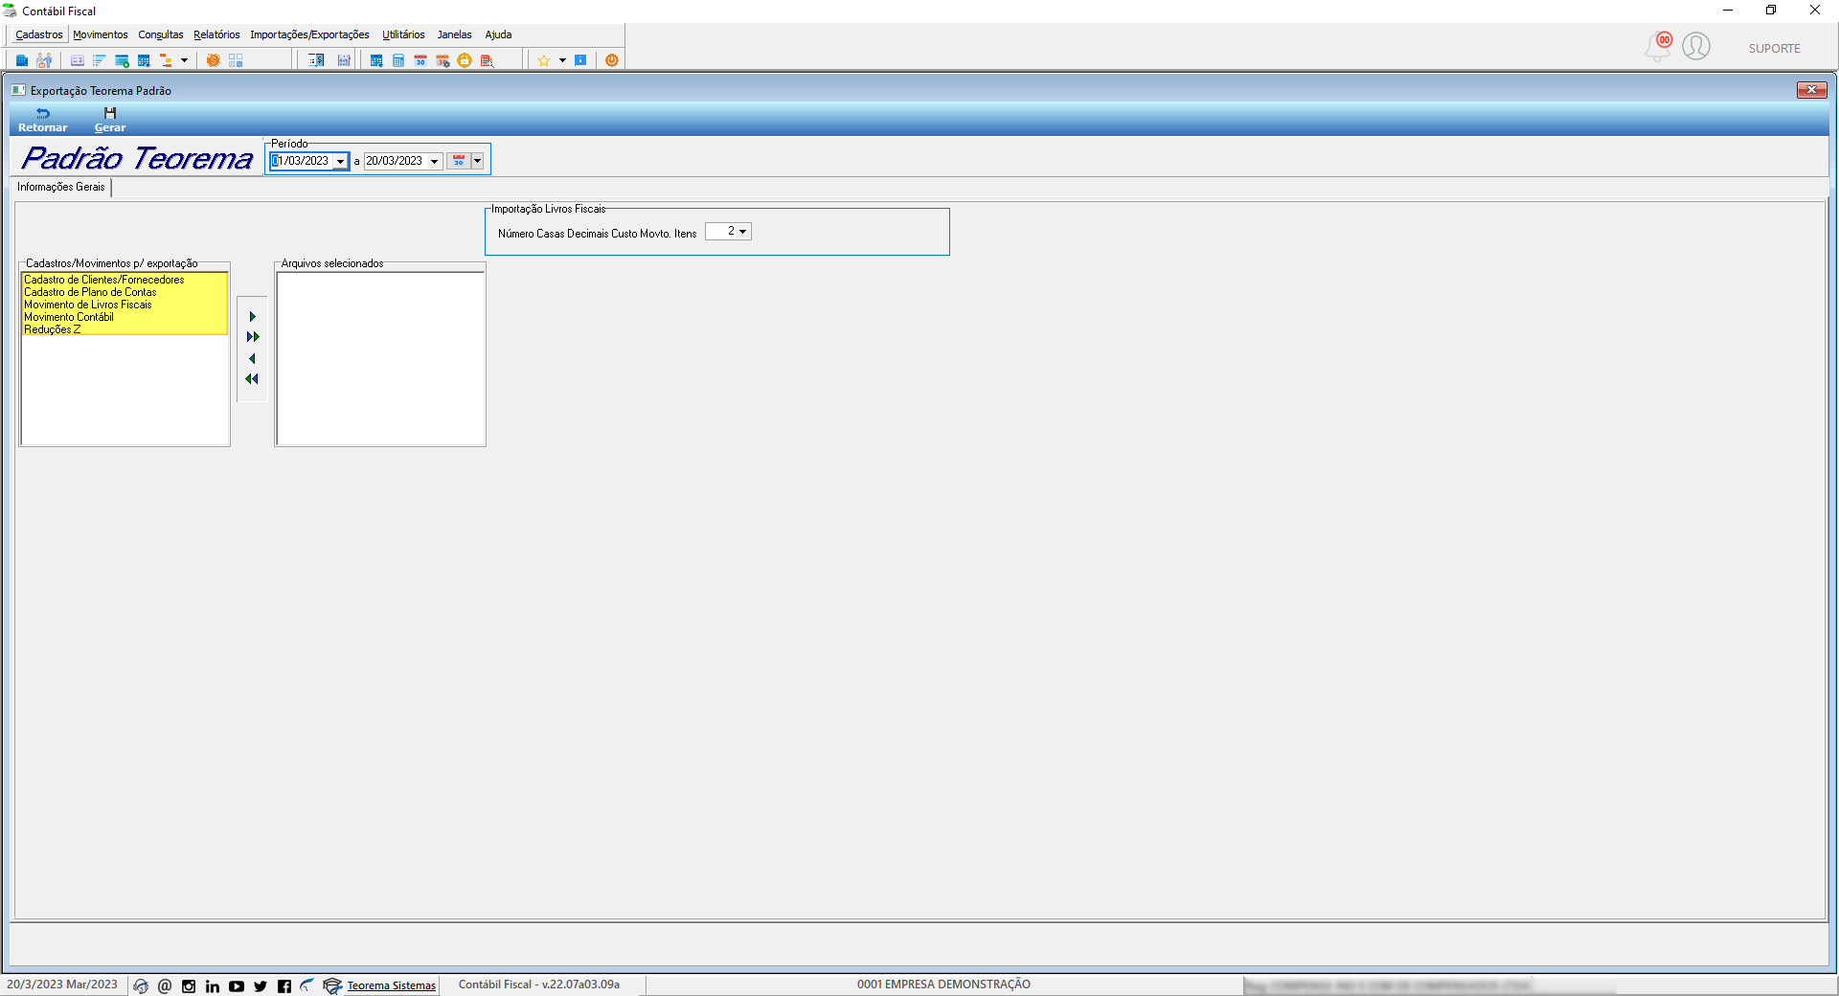Open the blue calculator toolbar icon
Image resolution: width=1839 pixels, height=996 pixels.
click(x=398, y=60)
